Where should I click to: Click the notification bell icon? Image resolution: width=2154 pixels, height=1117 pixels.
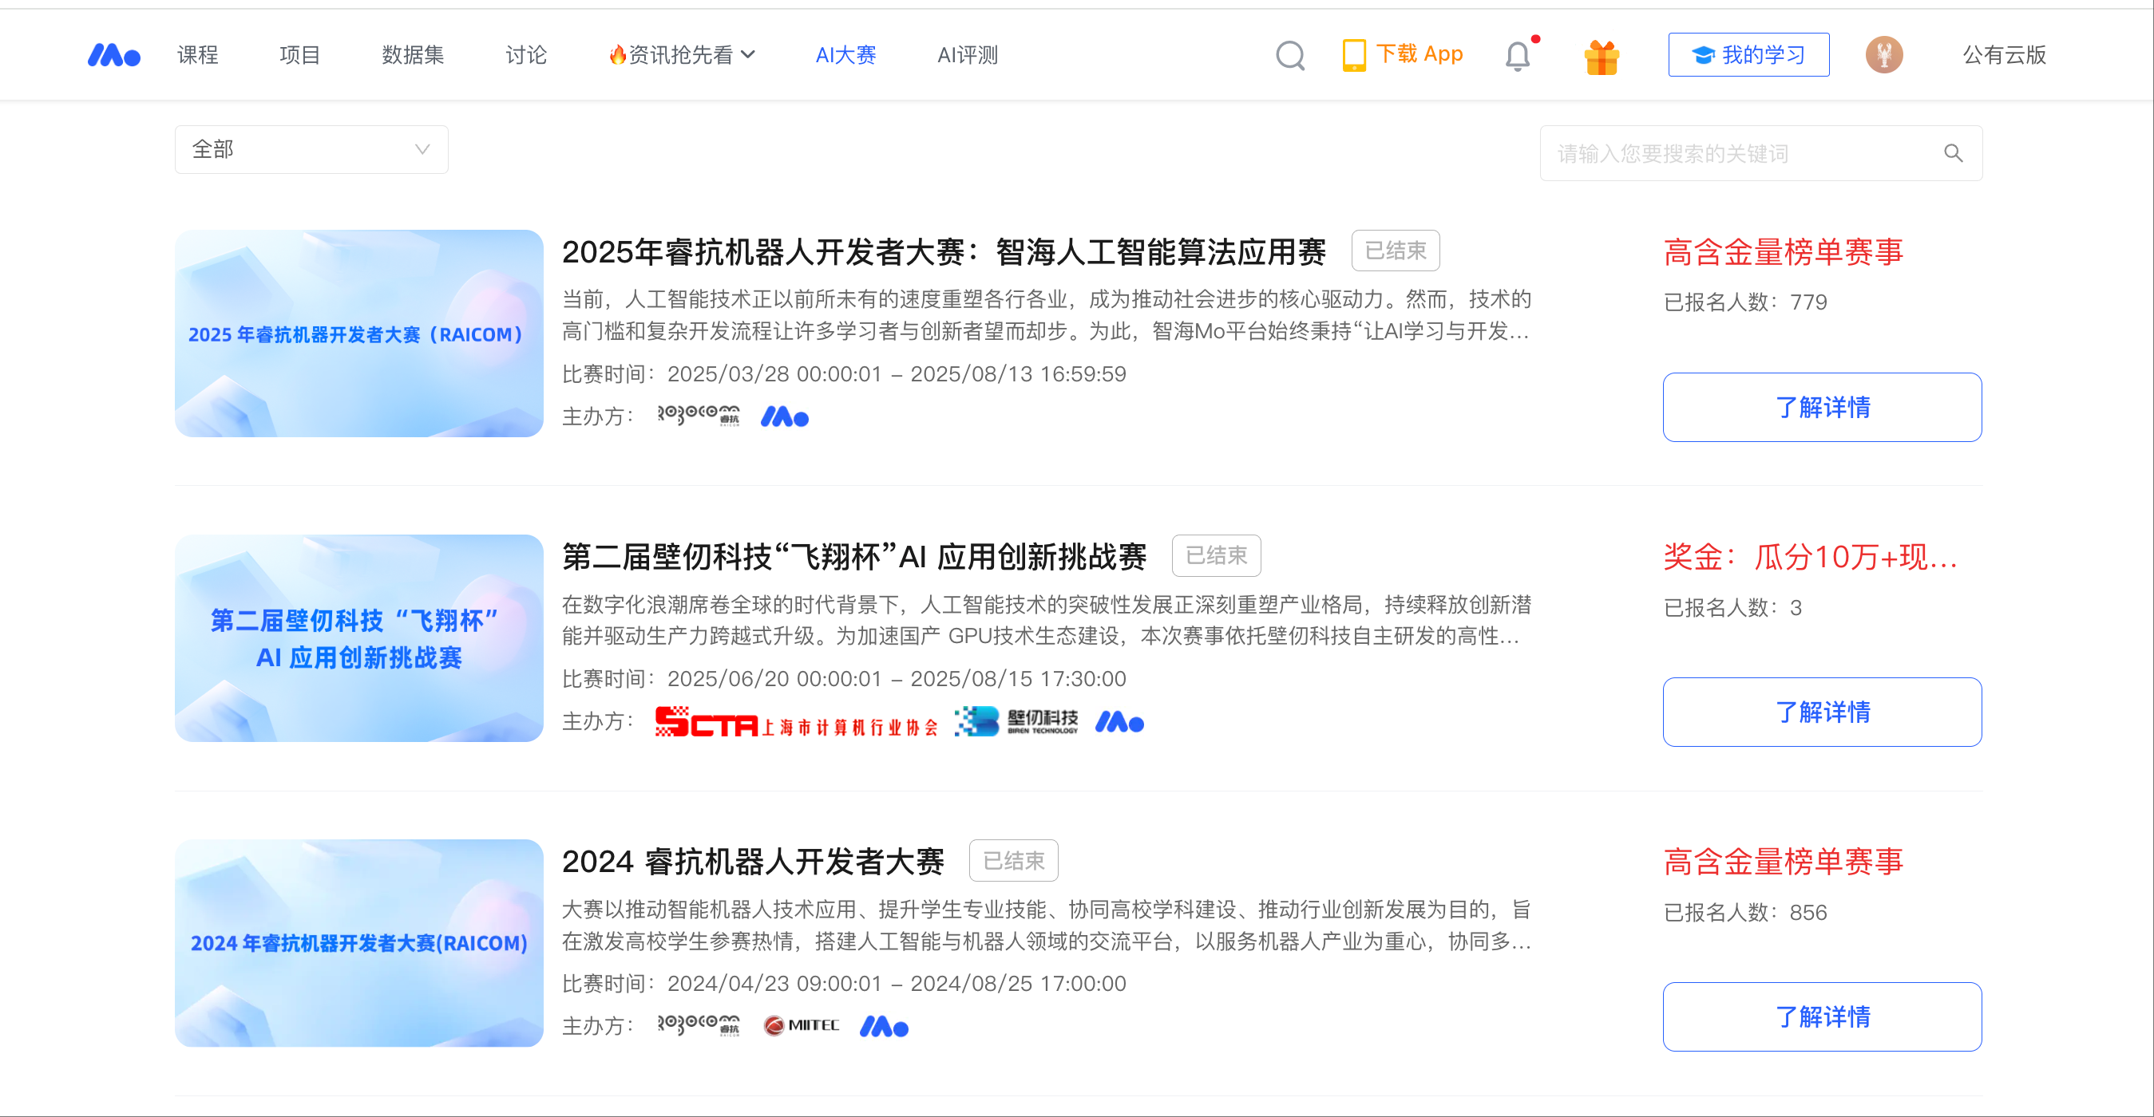[x=1517, y=56]
